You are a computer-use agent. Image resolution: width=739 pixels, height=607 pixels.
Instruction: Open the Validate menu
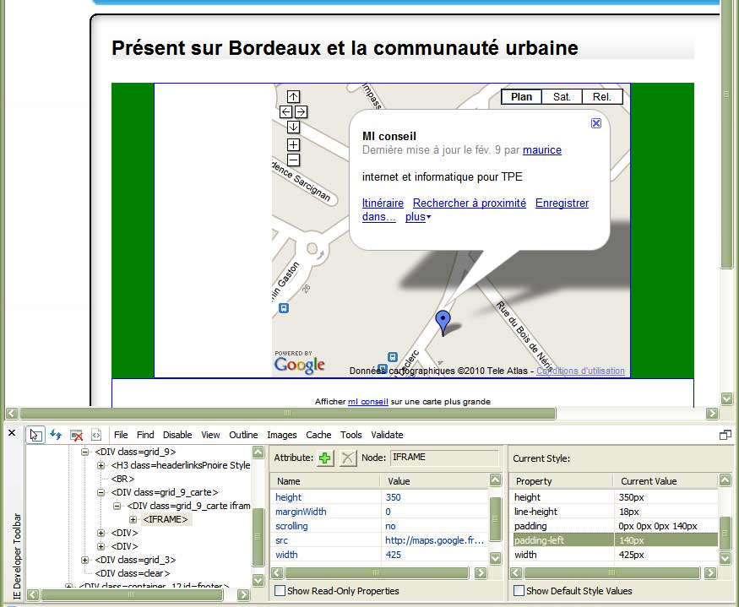coord(387,435)
